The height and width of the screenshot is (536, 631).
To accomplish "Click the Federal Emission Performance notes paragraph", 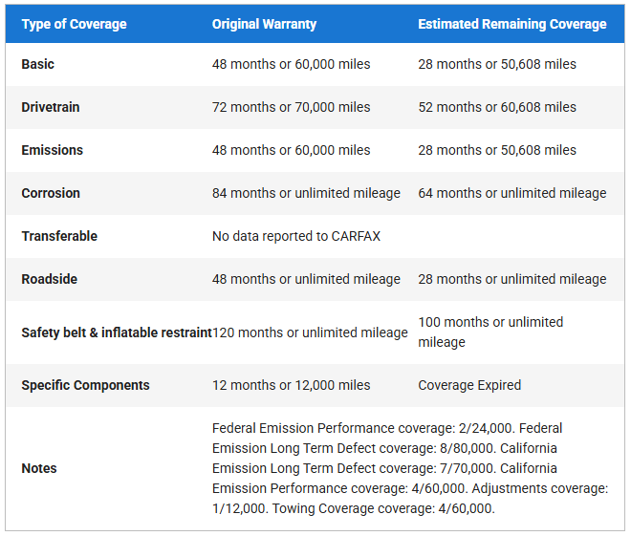I will click(410, 468).
